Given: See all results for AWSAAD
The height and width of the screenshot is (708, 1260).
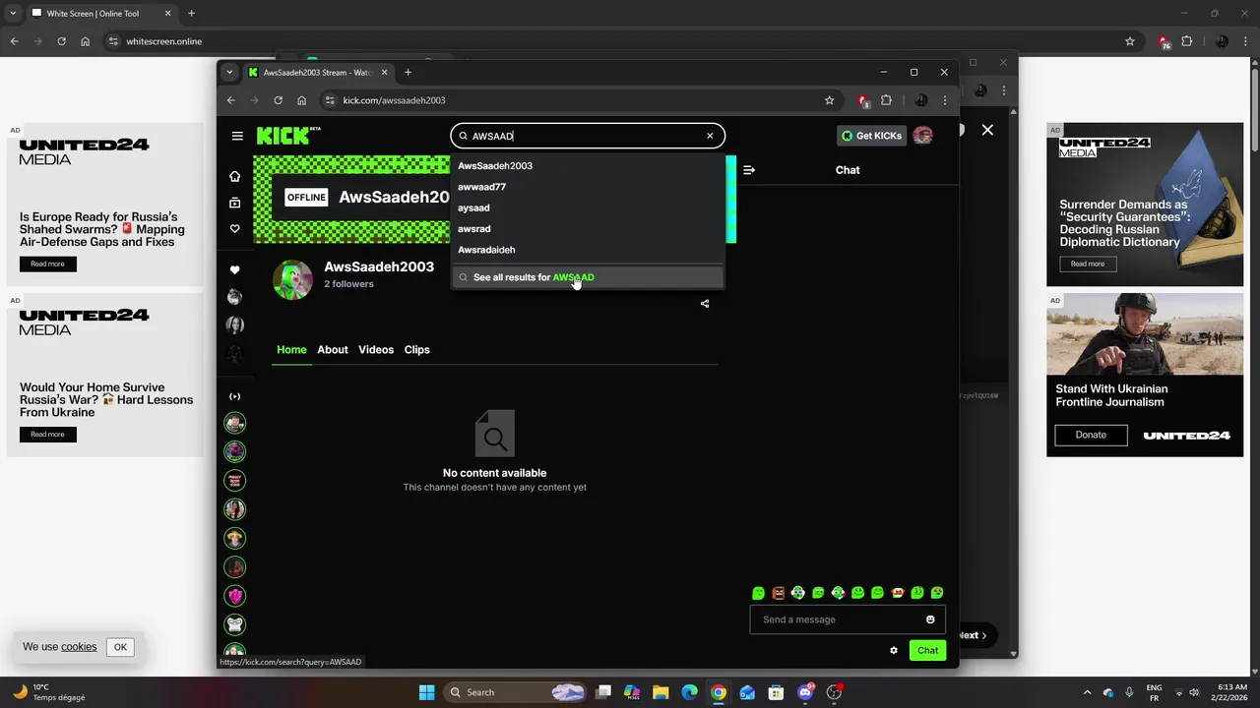Looking at the screenshot, I should pos(588,277).
